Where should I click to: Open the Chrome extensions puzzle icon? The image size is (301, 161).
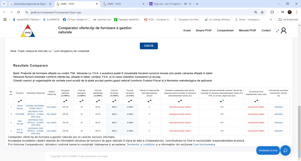pyautogui.click(x=272, y=12)
